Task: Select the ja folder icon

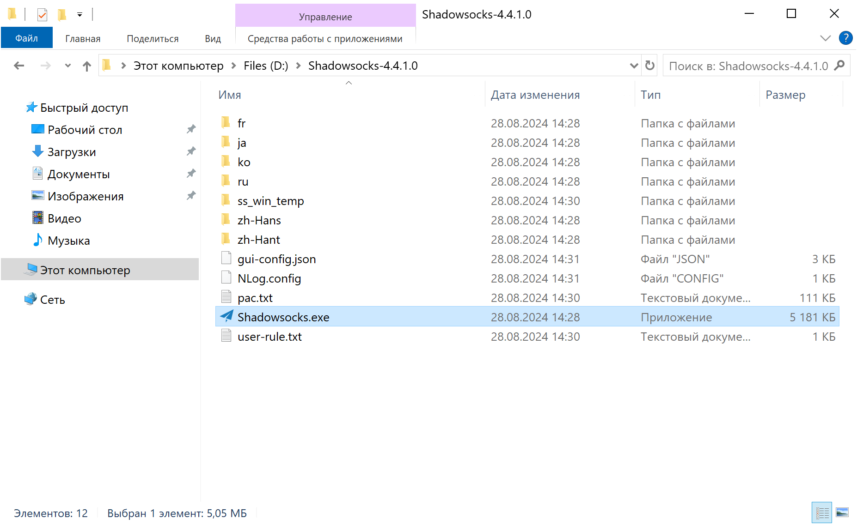Action: (x=226, y=142)
